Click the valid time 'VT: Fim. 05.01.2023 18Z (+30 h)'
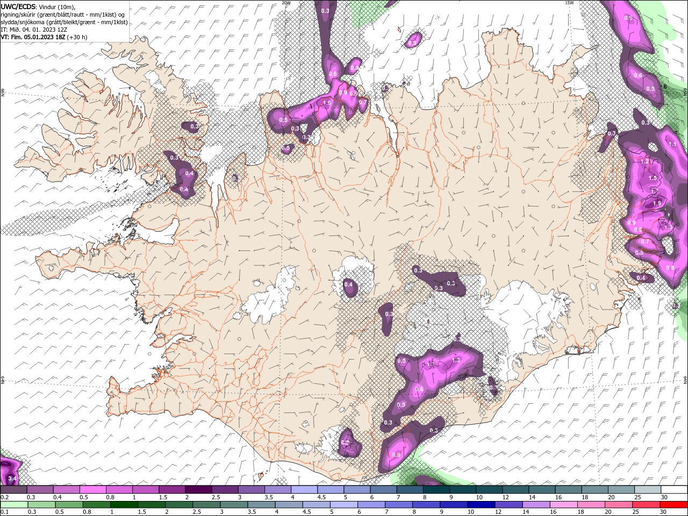 click(x=44, y=37)
